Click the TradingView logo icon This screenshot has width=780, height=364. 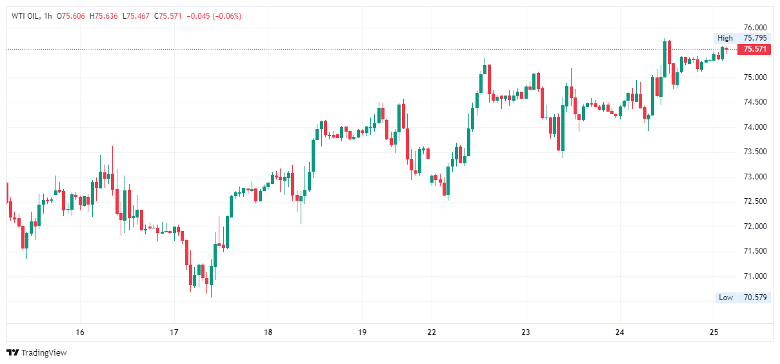coord(13,353)
